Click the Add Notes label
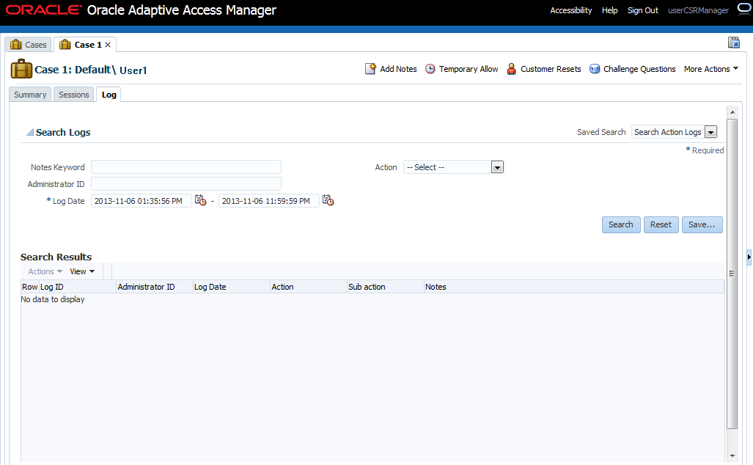 pyautogui.click(x=398, y=69)
